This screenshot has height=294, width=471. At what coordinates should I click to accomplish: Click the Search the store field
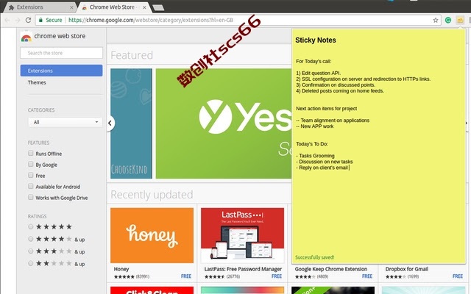pyautogui.click(x=61, y=53)
